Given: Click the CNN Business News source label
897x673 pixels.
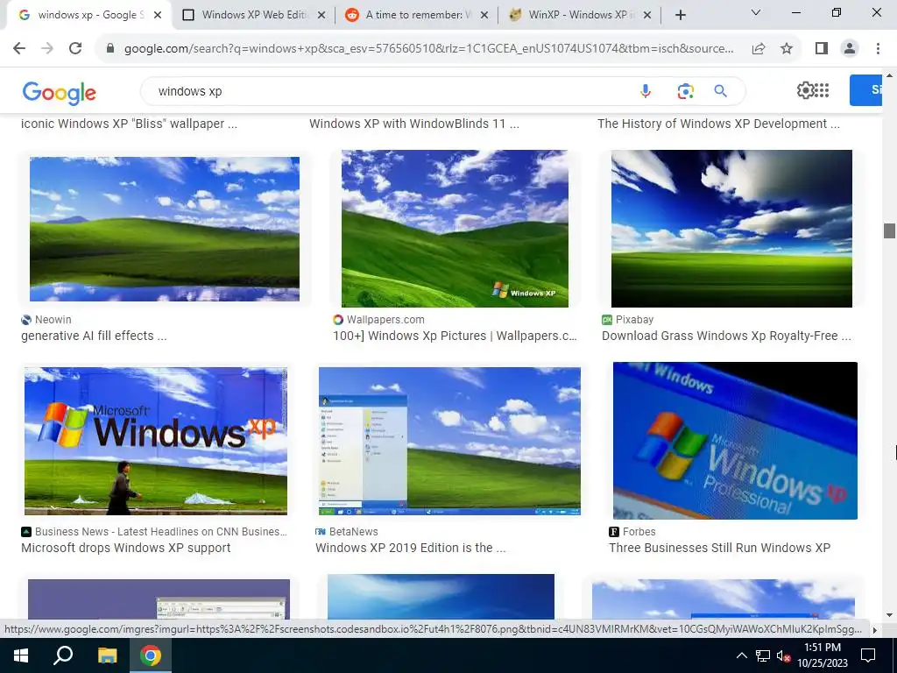Looking at the screenshot, I should 154,532.
